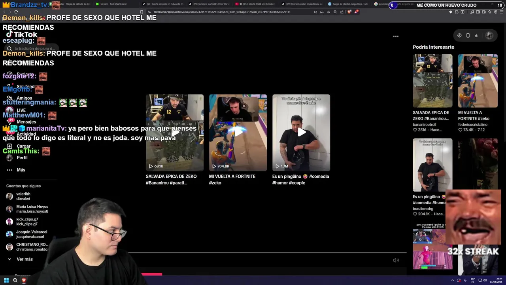Click the TikTok search field
This screenshot has width=506, height=285.
(x=32, y=49)
